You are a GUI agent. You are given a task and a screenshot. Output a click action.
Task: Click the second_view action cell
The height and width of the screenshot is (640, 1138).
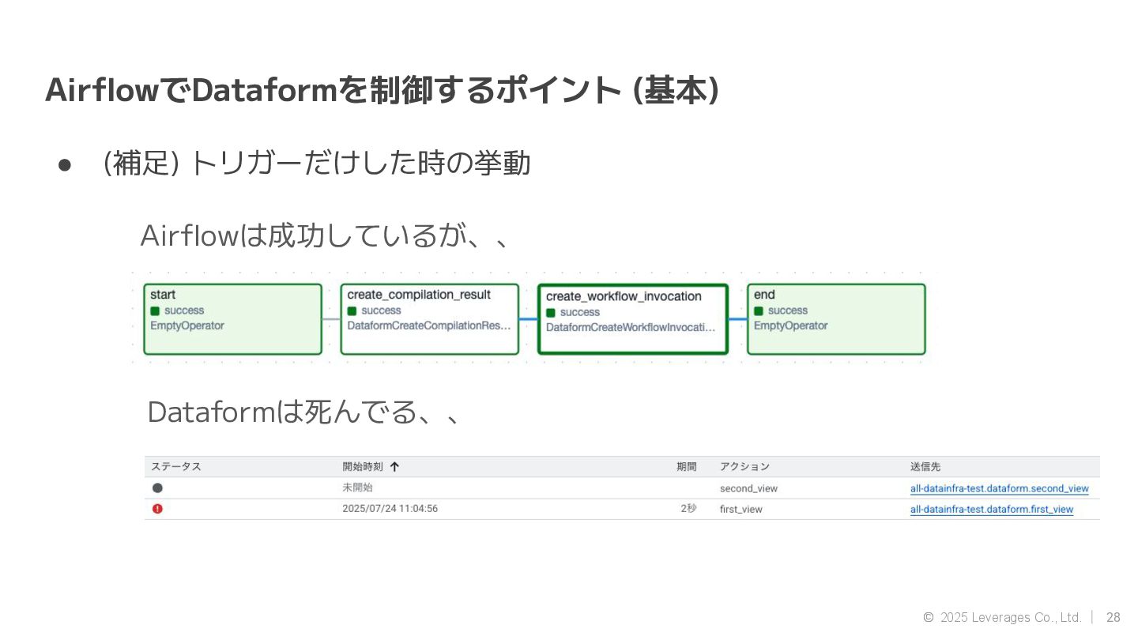[x=748, y=488]
